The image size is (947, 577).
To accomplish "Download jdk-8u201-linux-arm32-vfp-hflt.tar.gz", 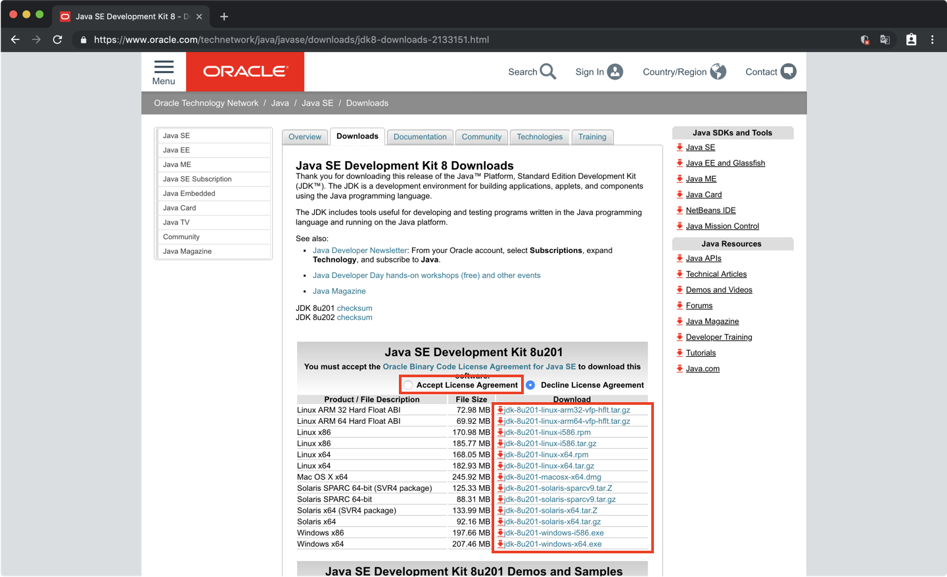I will pos(566,410).
